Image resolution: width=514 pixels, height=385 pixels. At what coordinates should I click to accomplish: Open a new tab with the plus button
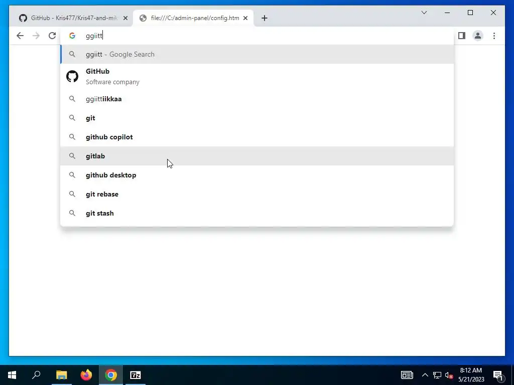pos(265,18)
